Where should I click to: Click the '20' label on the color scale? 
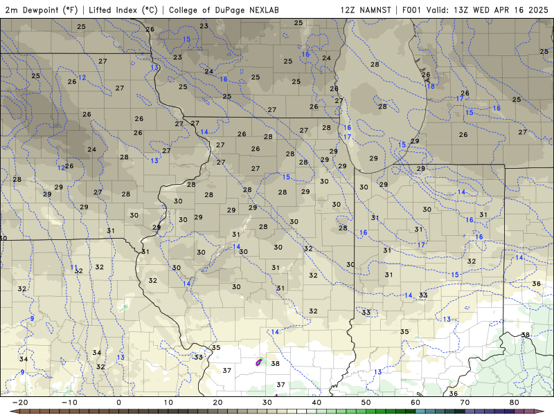click(x=217, y=403)
